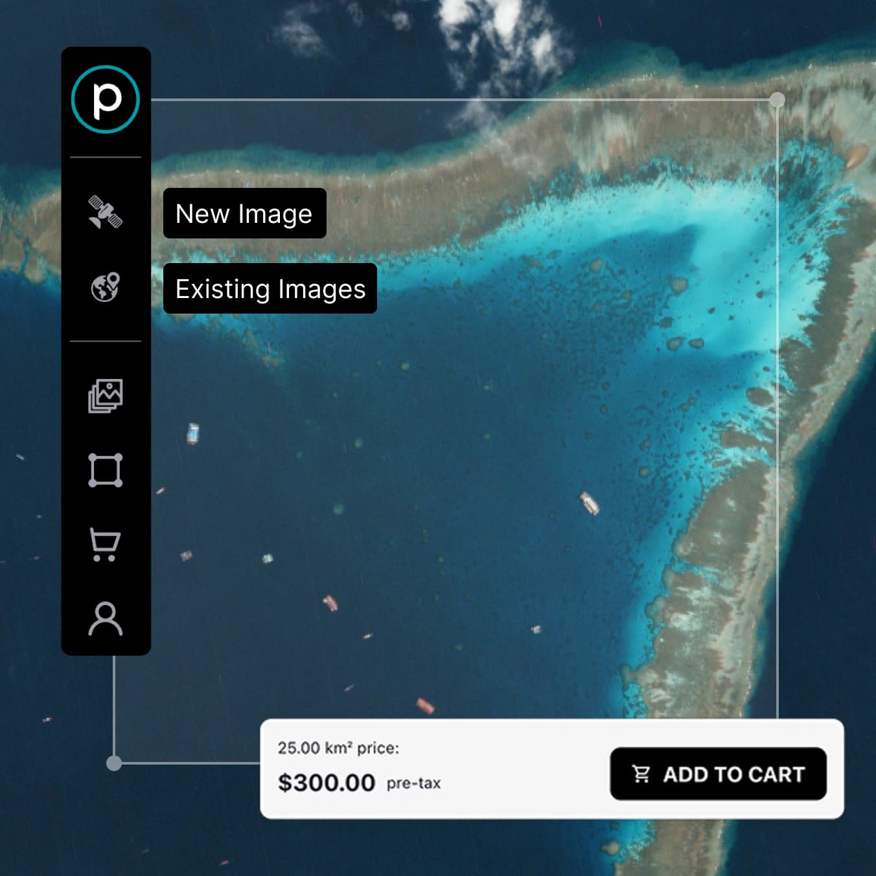Click the black sidebar toolbar panel
Viewport: 876px width, 876px height.
click(106, 350)
